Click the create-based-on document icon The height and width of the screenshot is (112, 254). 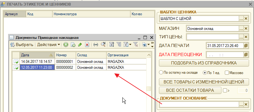[x=144, y=44]
